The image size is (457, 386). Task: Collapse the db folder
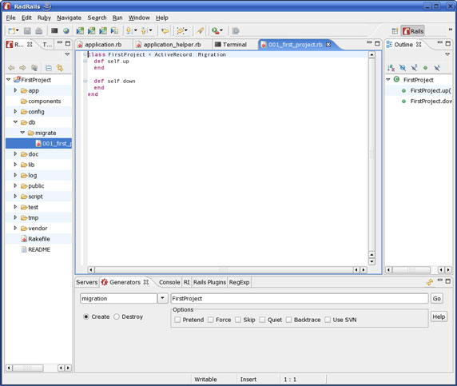(15, 121)
